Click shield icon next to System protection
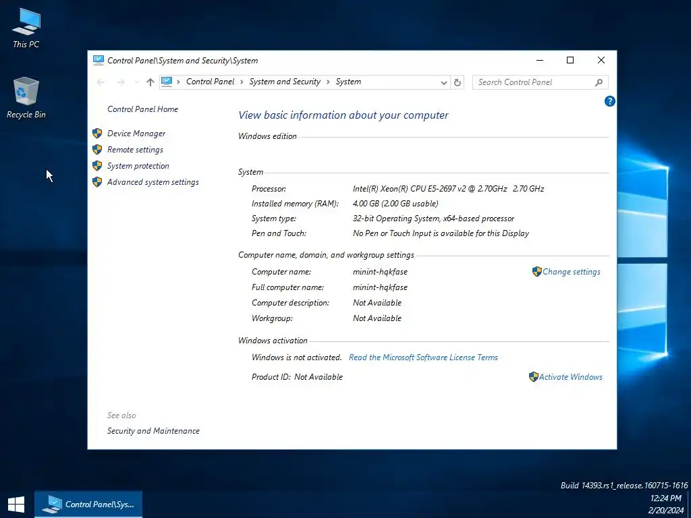 [97, 166]
